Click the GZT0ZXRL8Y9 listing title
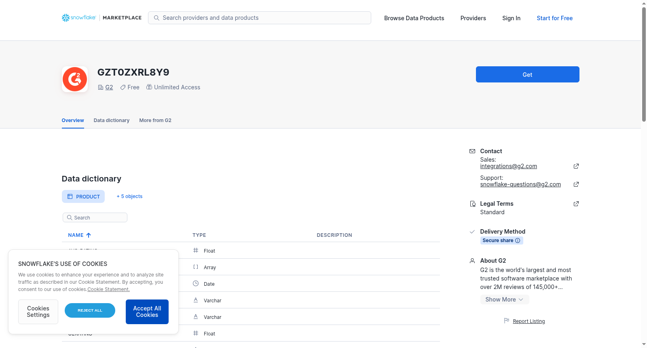 tap(133, 72)
